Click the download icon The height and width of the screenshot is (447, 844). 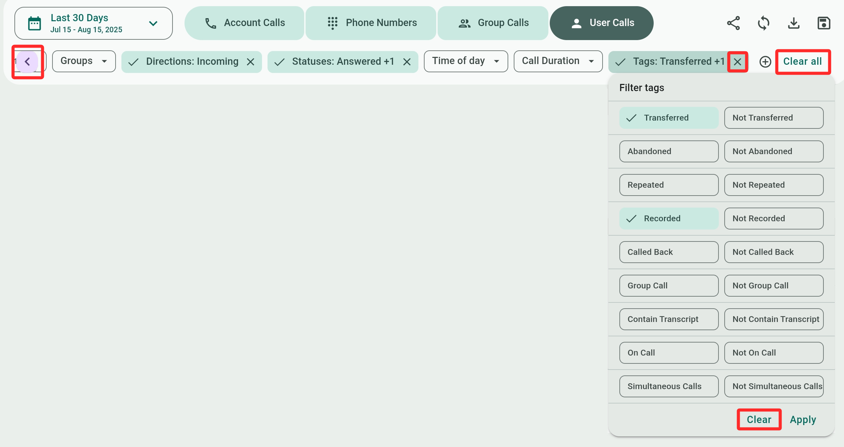(x=794, y=23)
